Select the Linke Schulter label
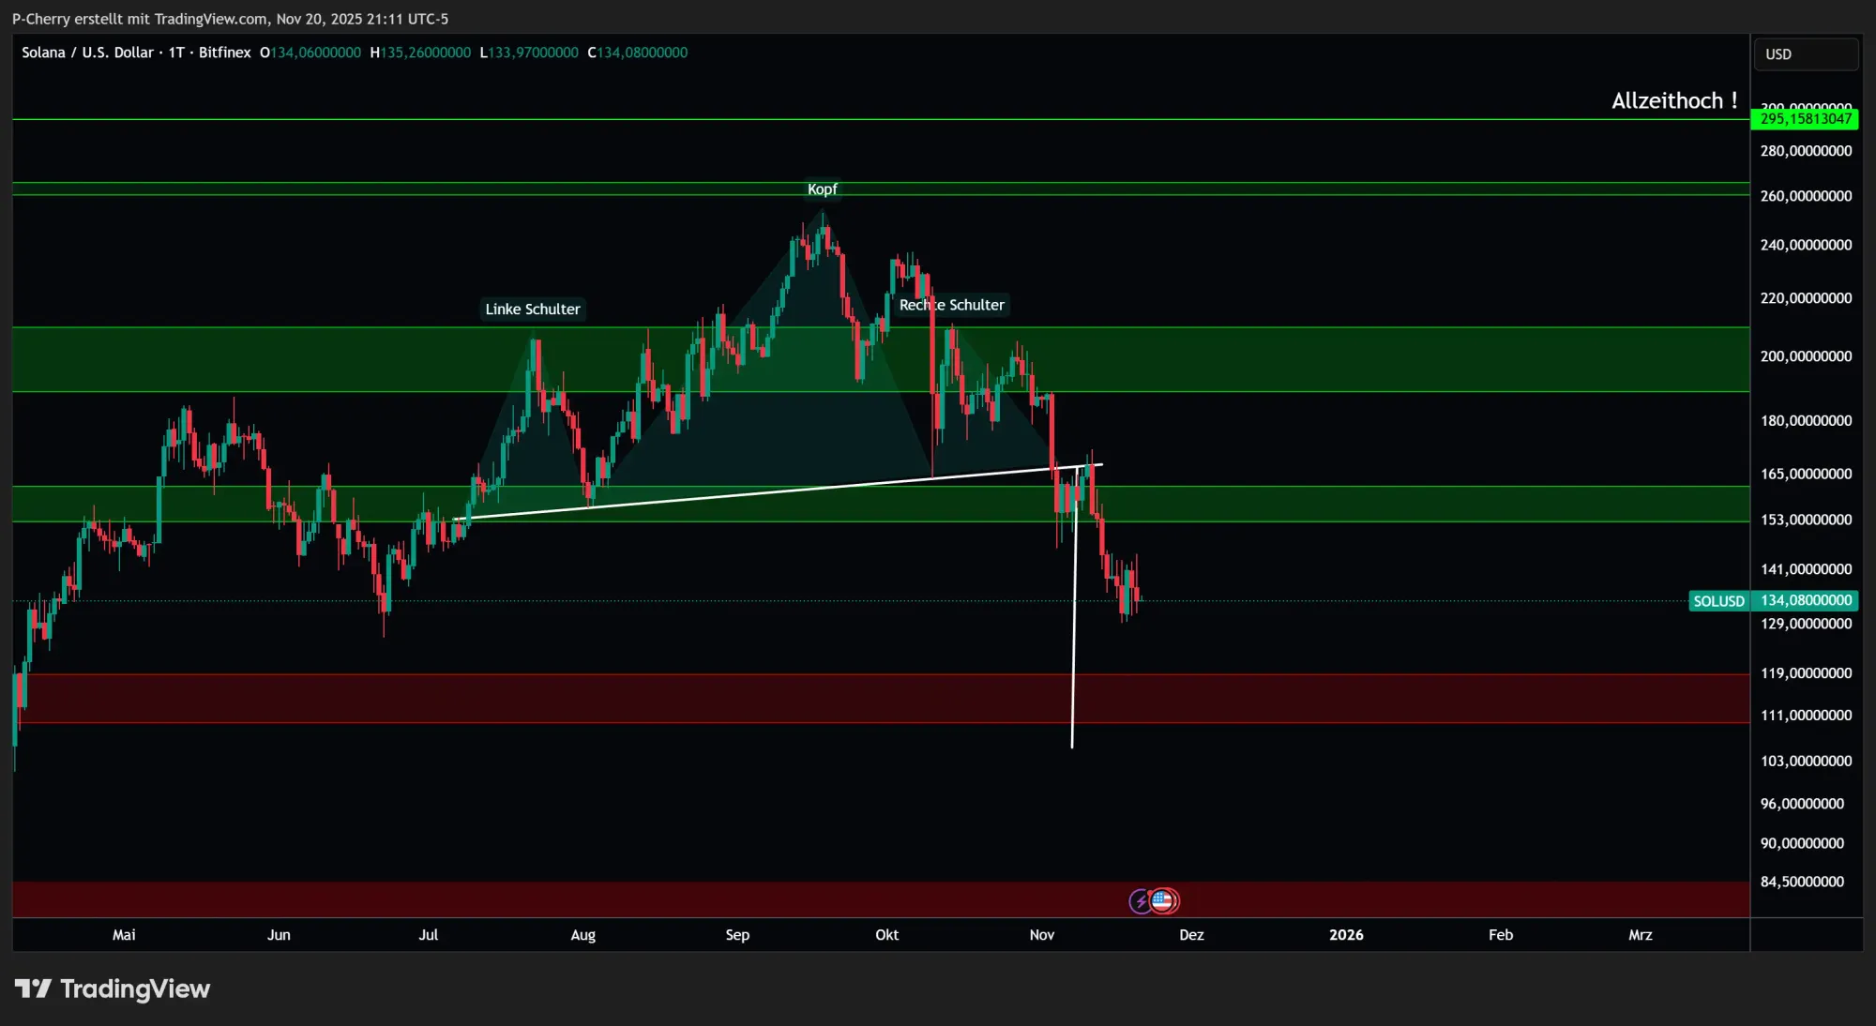This screenshot has height=1026, width=1876. click(533, 309)
